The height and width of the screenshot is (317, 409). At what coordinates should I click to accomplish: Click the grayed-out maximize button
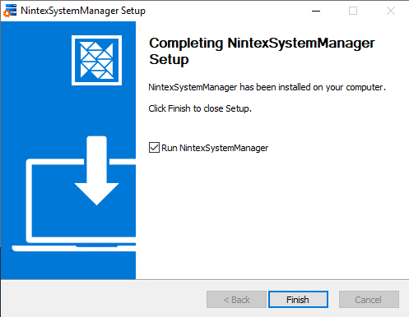click(353, 11)
